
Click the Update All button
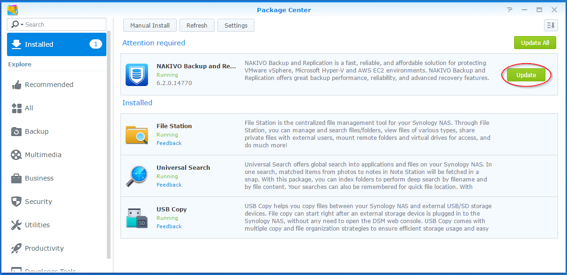click(535, 42)
